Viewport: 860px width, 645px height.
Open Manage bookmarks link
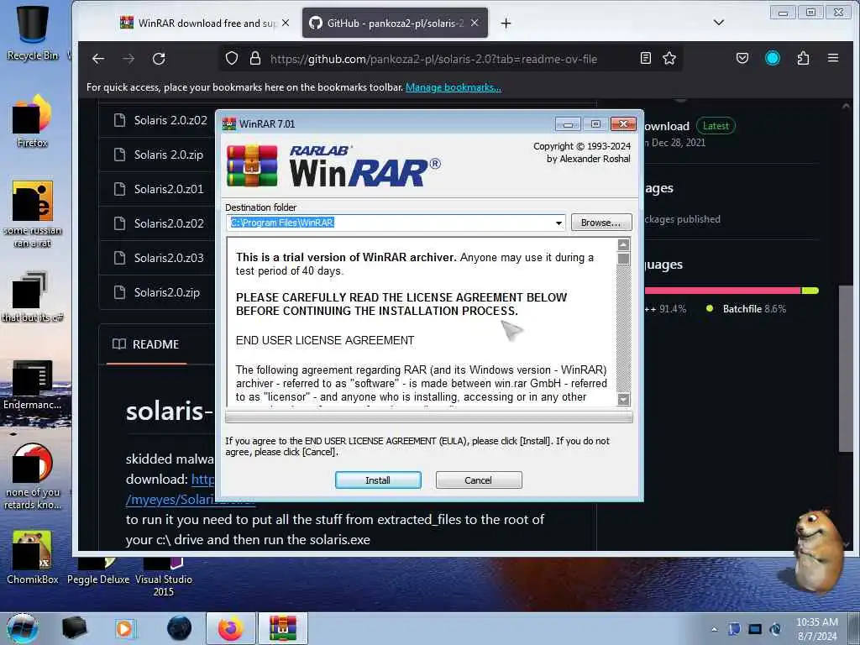453,87
